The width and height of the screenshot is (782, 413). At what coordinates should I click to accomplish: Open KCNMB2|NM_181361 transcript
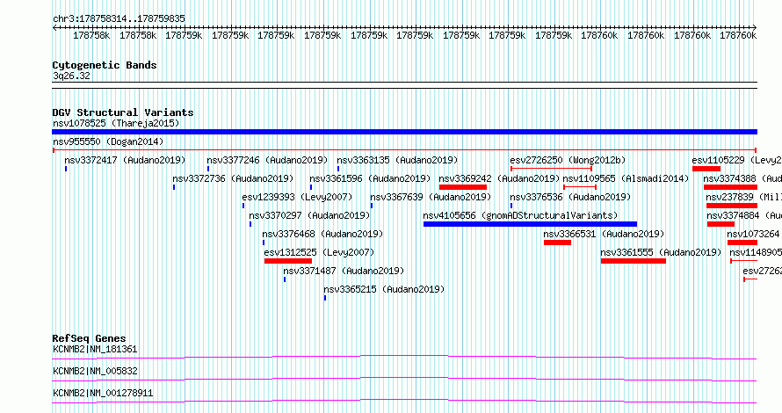click(95, 349)
